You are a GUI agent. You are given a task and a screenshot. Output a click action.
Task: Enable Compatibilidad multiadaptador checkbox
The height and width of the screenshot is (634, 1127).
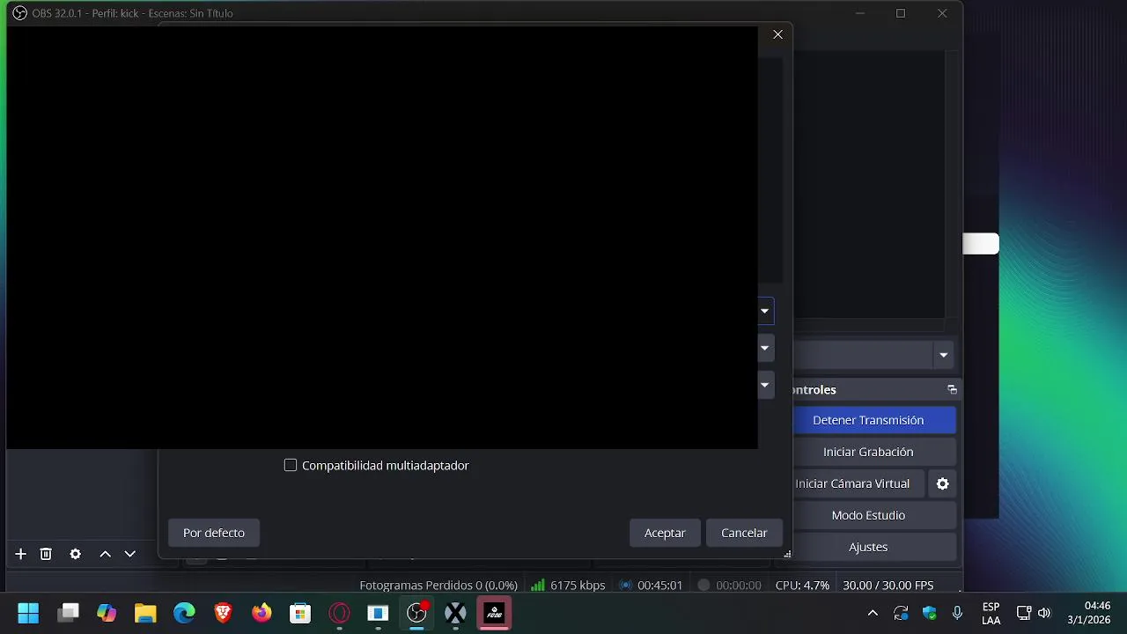pos(291,465)
